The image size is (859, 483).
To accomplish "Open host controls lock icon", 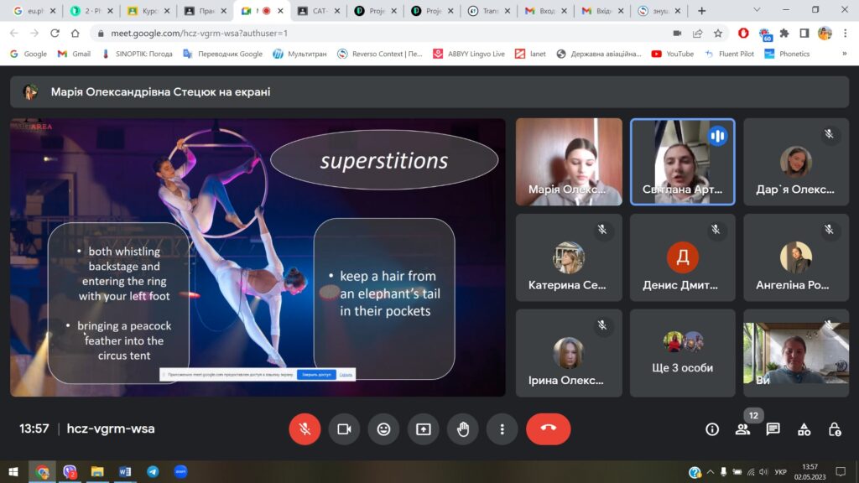I will click(834, 429).
